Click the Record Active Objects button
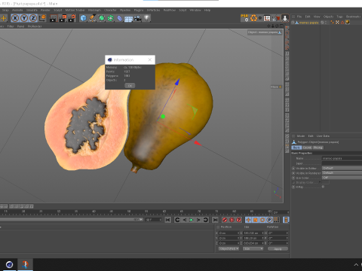The width and height of the screenshot is (362, 271). click(x=225, y=220)
